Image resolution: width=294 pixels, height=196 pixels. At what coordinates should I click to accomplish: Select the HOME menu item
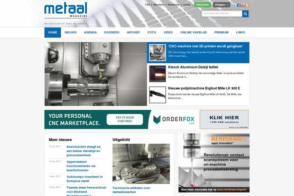click(52, 32)
